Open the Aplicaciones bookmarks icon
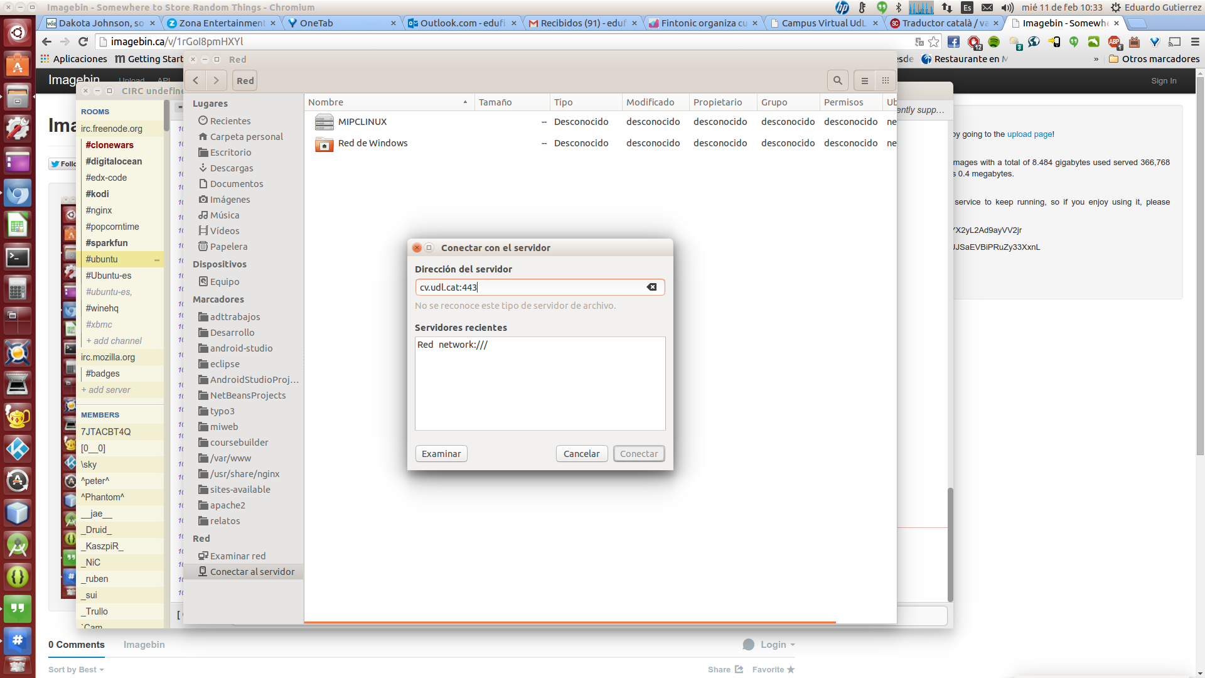This screenshot has height=678, width=1205. pos(45,58)
